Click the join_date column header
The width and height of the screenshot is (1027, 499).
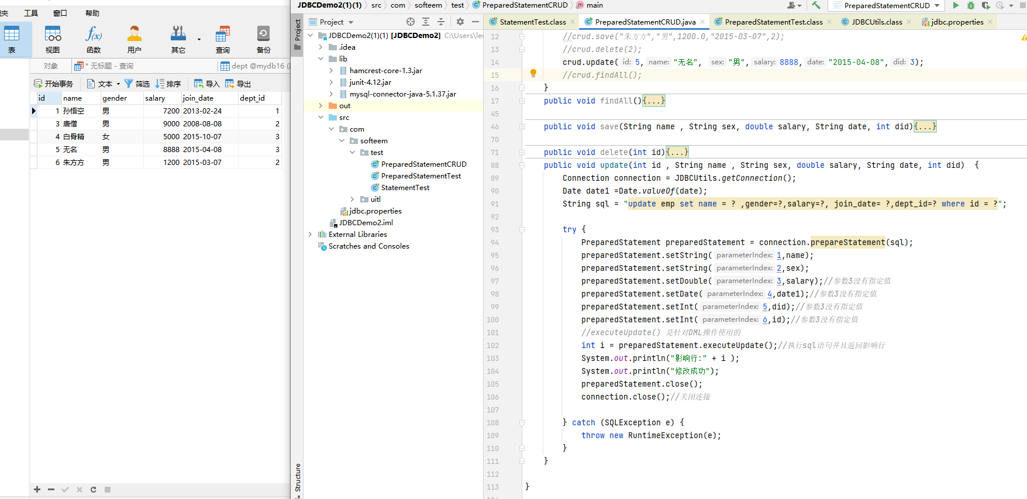[x=209, y=98]
